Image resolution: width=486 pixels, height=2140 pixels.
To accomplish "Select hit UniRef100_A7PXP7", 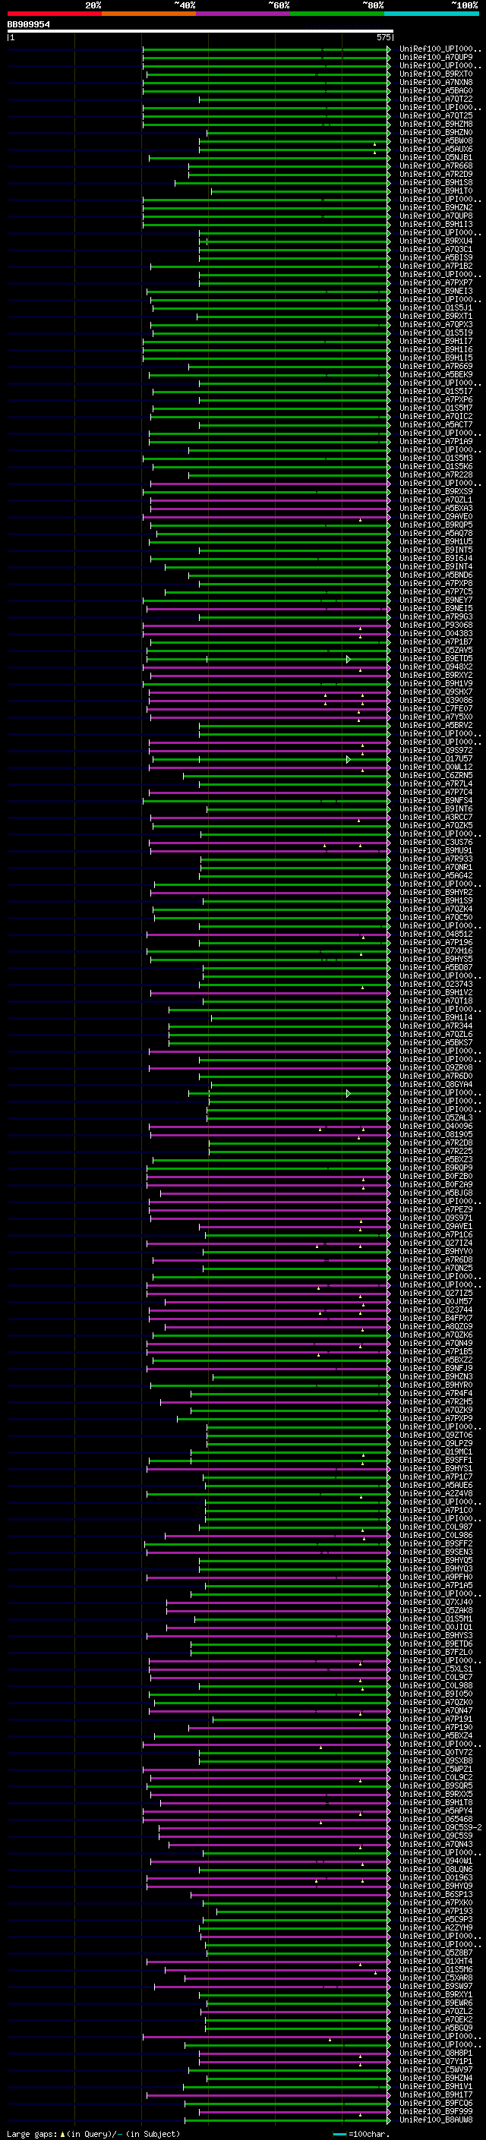I will [436, 282].
